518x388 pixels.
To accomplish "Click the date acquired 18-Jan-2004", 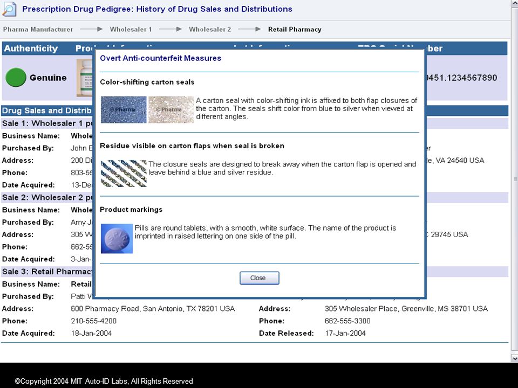I will pos(91,333).
